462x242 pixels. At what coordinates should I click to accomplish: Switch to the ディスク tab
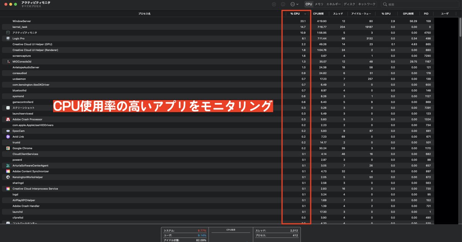point(350,4)
